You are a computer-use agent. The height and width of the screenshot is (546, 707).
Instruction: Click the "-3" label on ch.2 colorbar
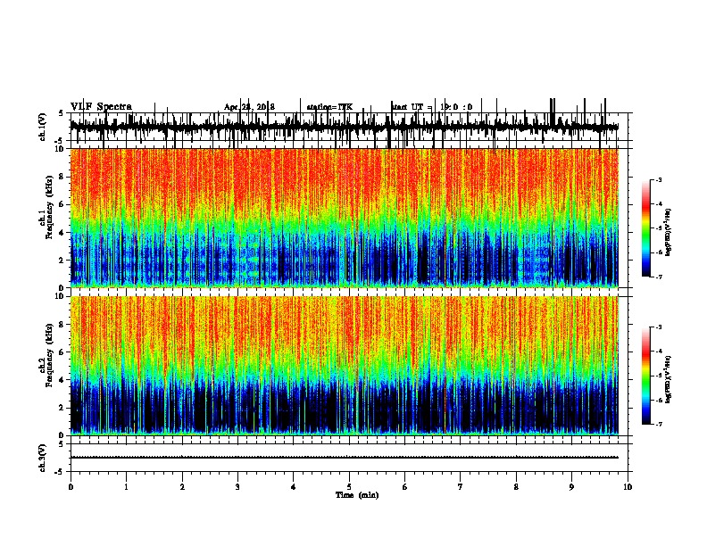658,327
